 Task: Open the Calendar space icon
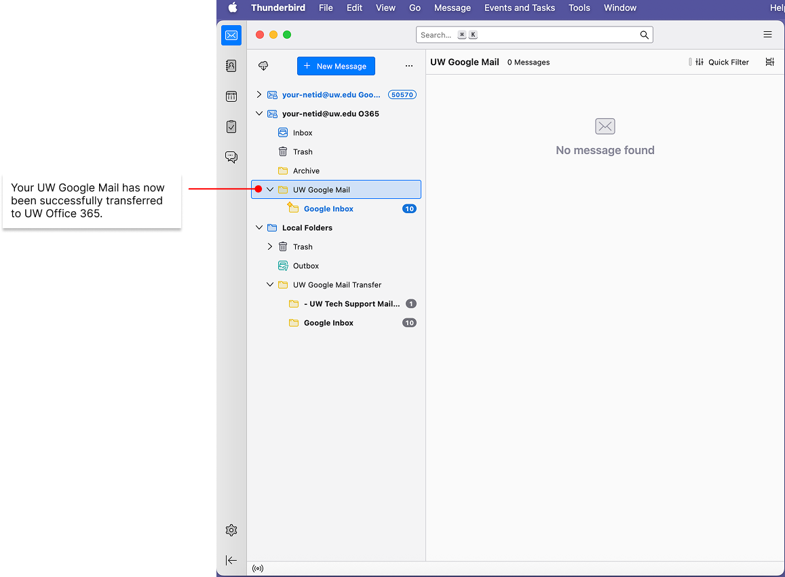(x=231, y=96)
